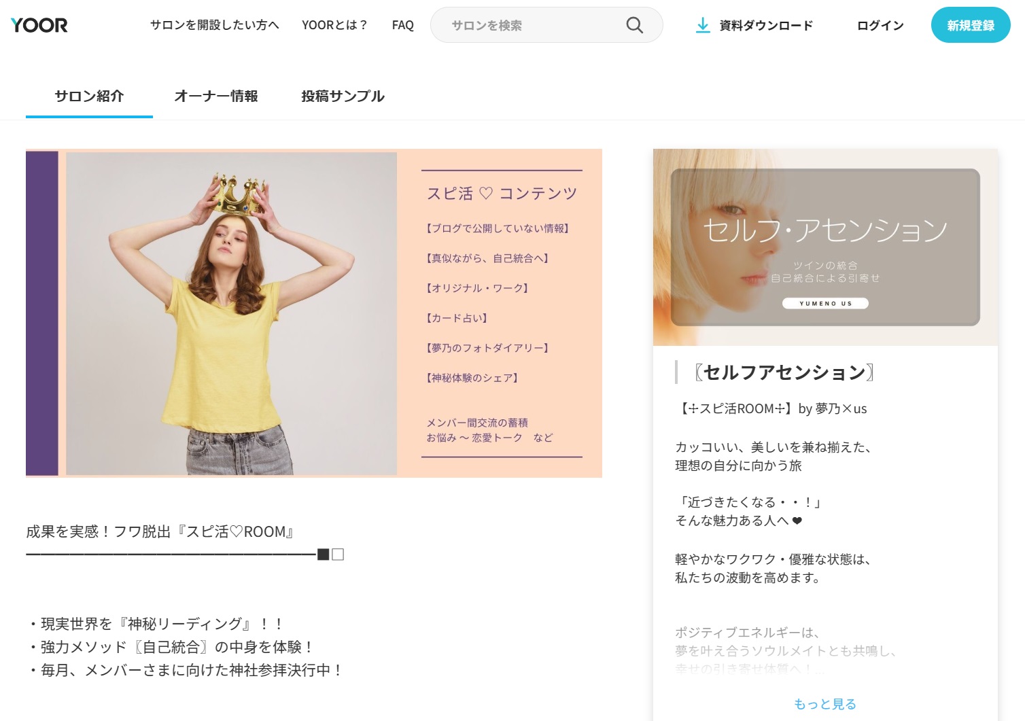The width and height of the screenshot is (1025, 721).
Task: Open YOORとは？ page
Action: pyautogui.click(x=334, y=25)
